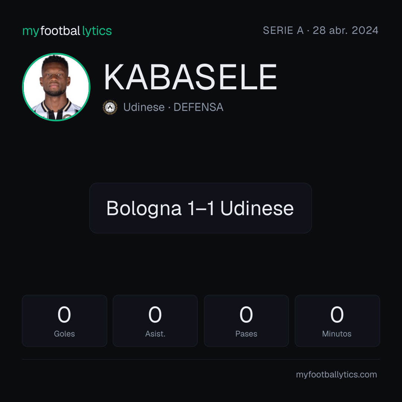This screenshot has width=402, height=402.
Task: Click the zero value above Asist.
Action: (x=155, y=314)
